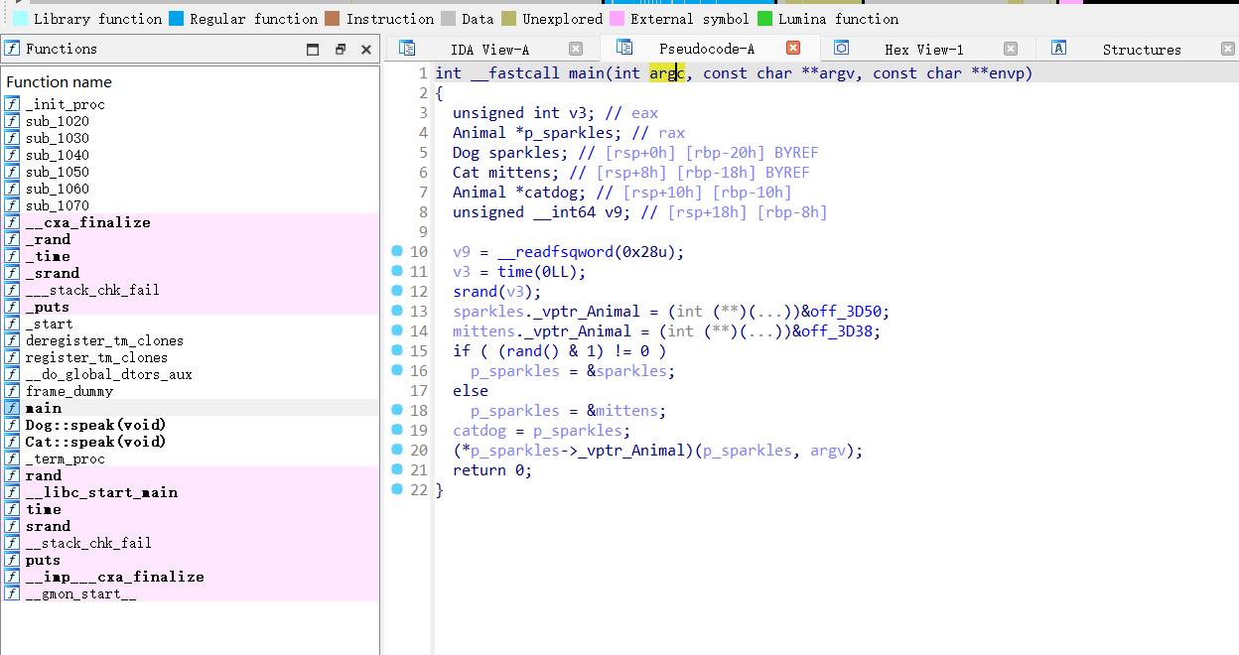Close the Pseudocode-A tab
This screenshot has width=1239, height=655.
tap(793, 48)
